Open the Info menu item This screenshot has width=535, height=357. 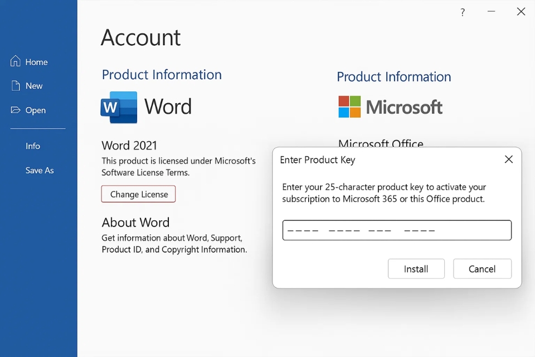(x=33, y=146)
